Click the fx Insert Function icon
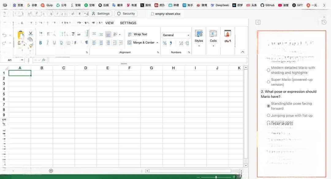331x179 pixels. click(44, 60)
